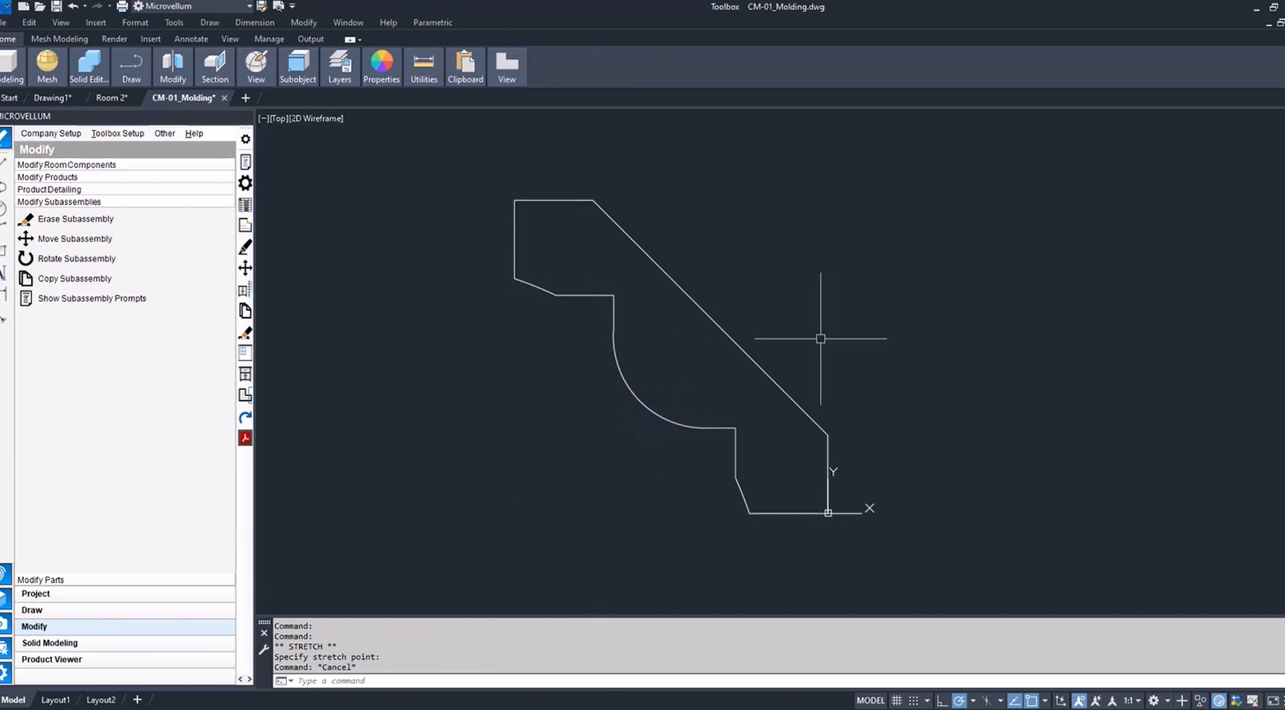Click Show Subassembly Prompts
1285x710 pixels.
92,298
